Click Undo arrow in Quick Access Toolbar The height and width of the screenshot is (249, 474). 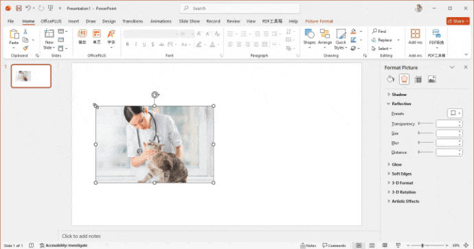(28, 8)
